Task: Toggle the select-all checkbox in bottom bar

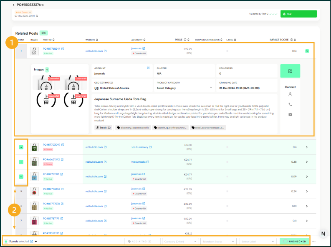Action: click(6, 242)
